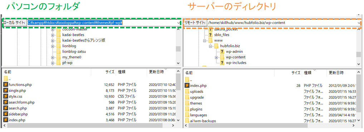The image size is (364, 132).
Task: Click the style.css file icon
Action: [6, 96]
